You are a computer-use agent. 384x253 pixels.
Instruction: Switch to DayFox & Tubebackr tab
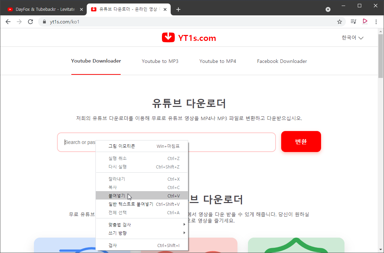pyautogui.click(x=45, y=9)
